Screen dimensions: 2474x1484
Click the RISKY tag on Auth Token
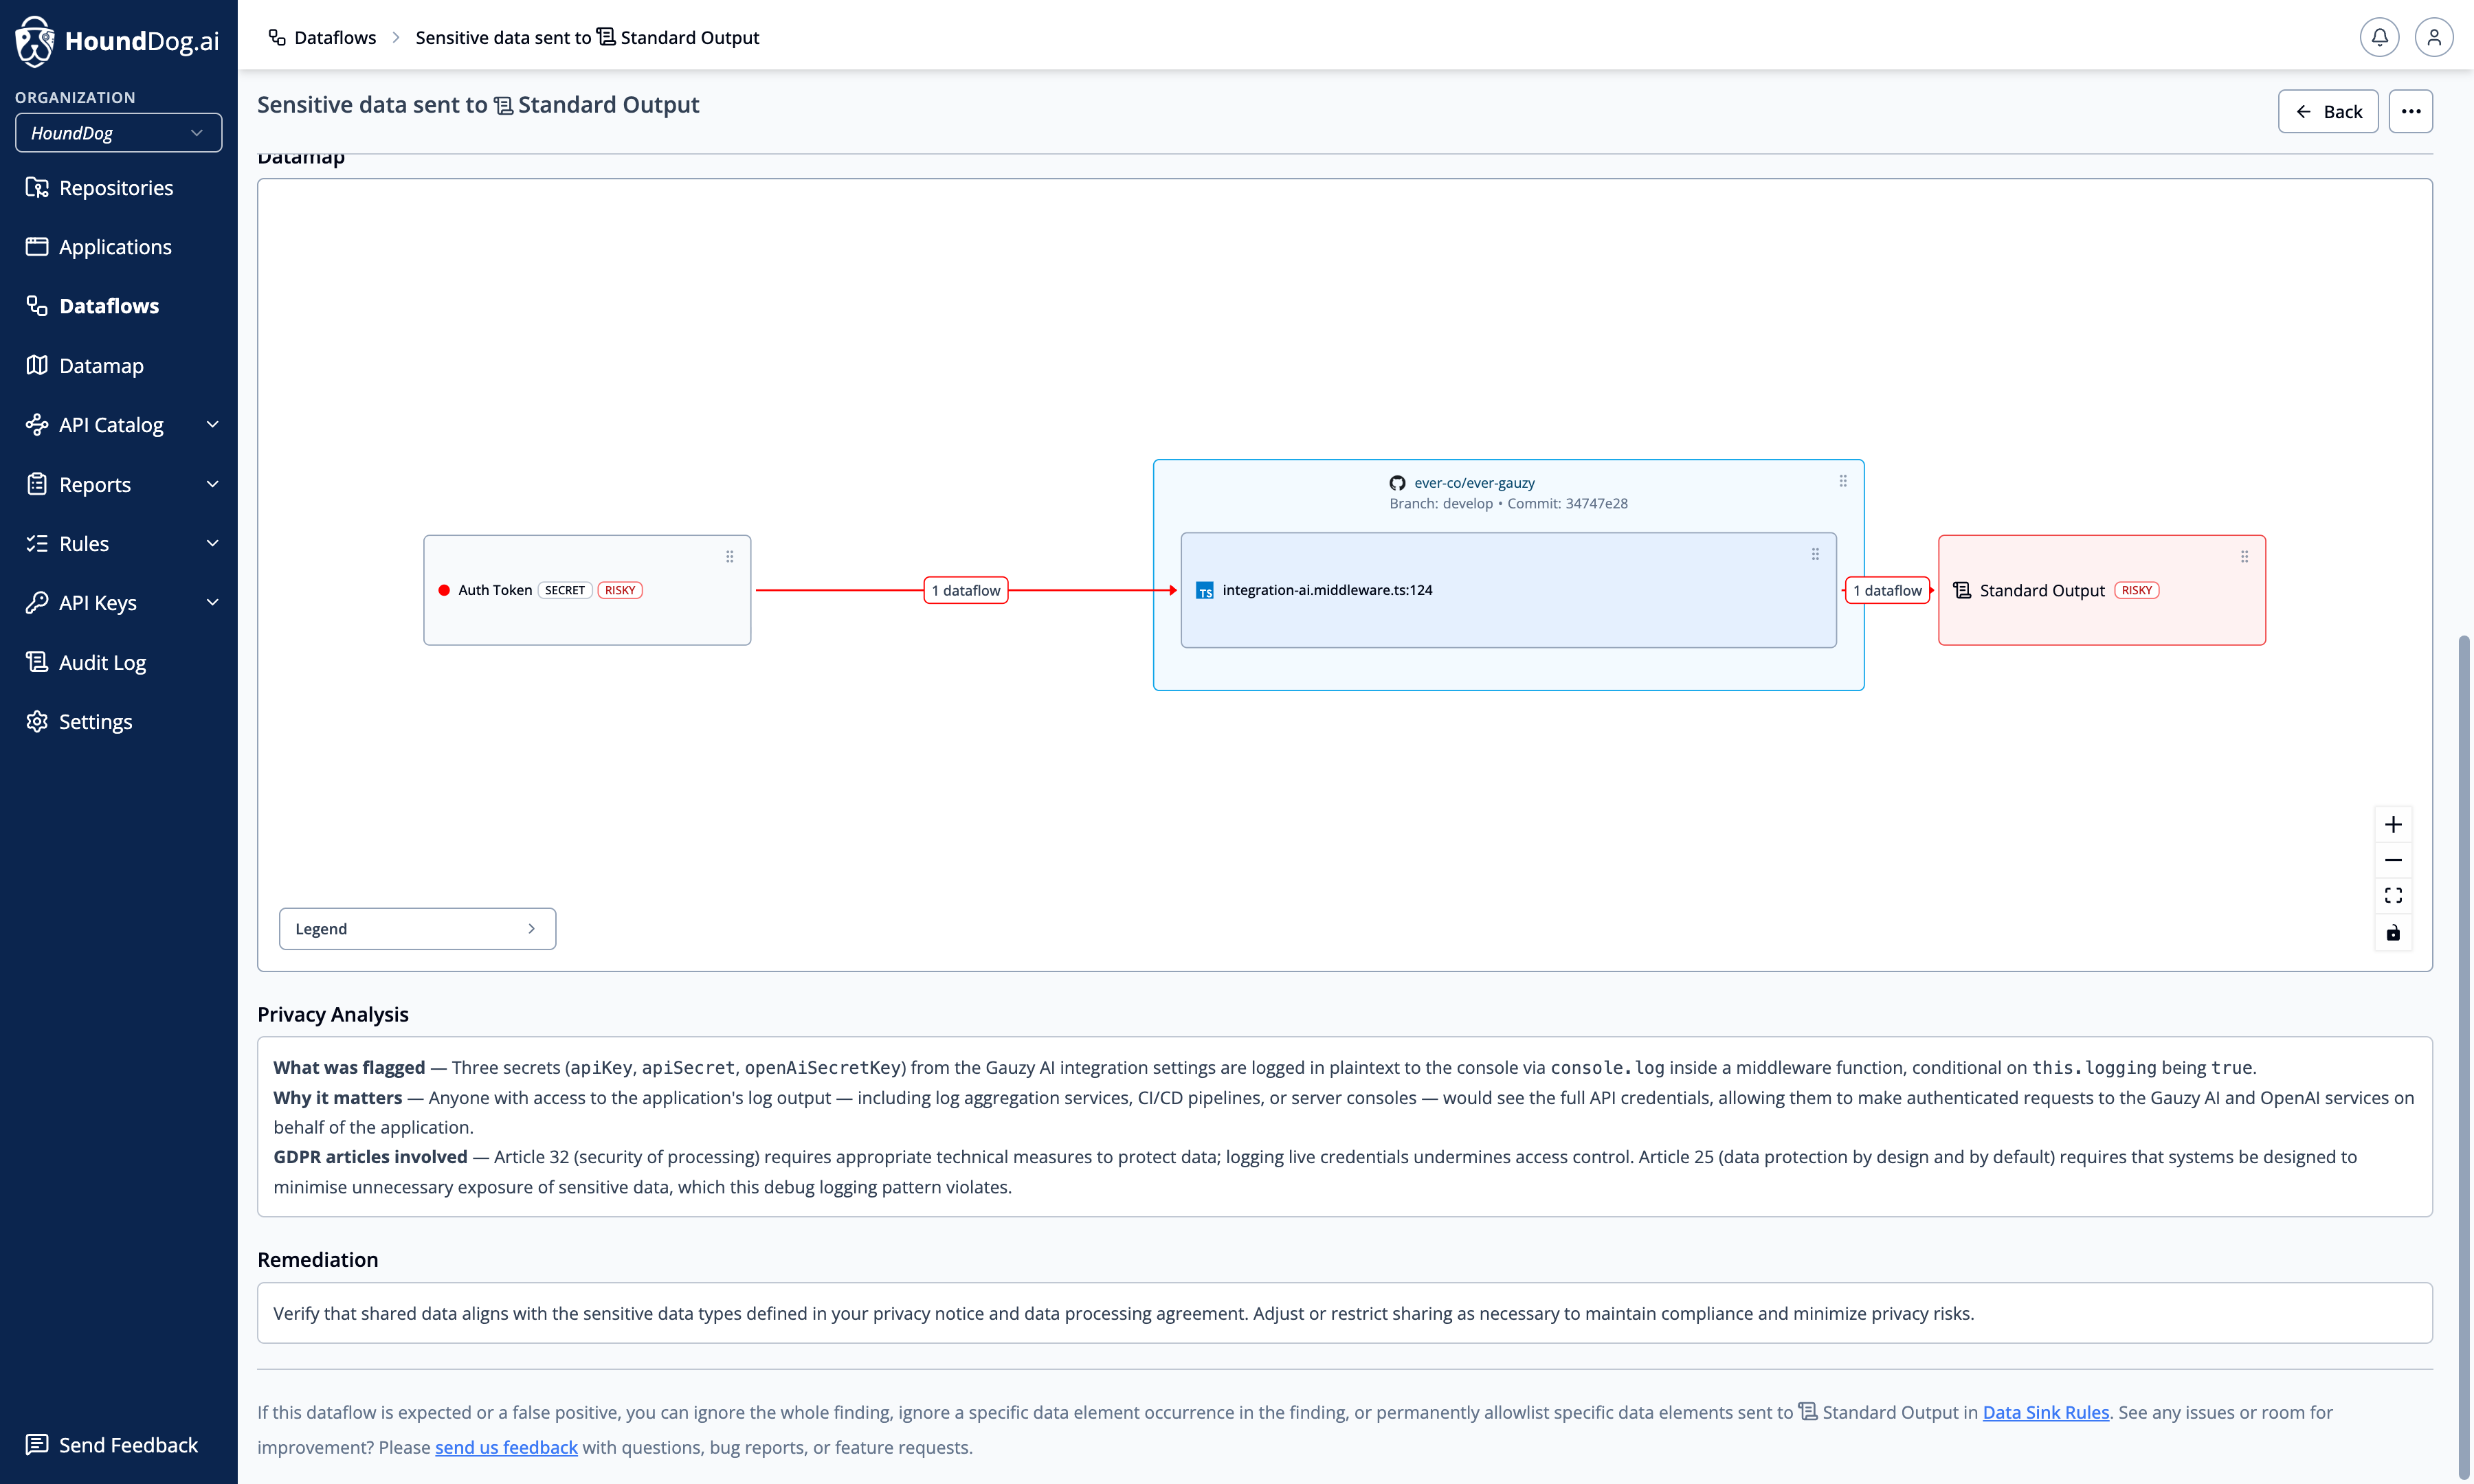click(620, 590)
